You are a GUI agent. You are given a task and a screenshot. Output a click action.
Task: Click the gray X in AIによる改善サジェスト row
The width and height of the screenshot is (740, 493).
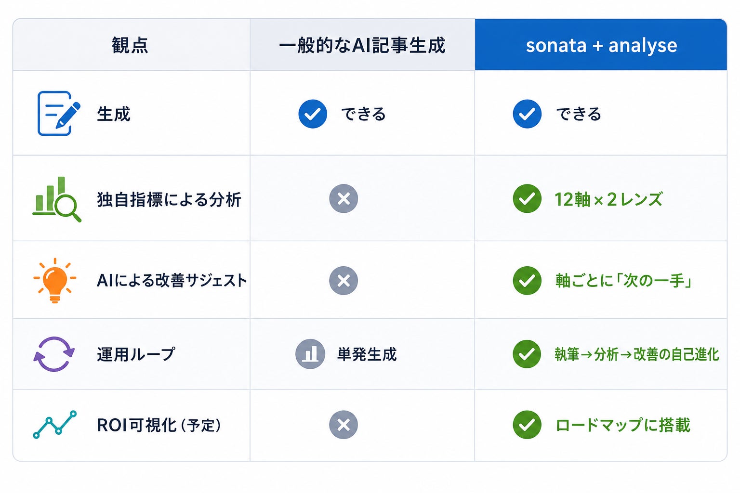point(344,280)
